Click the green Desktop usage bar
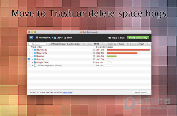The height and width of the screenshot is (116, 177). click(x=112, y=56)
